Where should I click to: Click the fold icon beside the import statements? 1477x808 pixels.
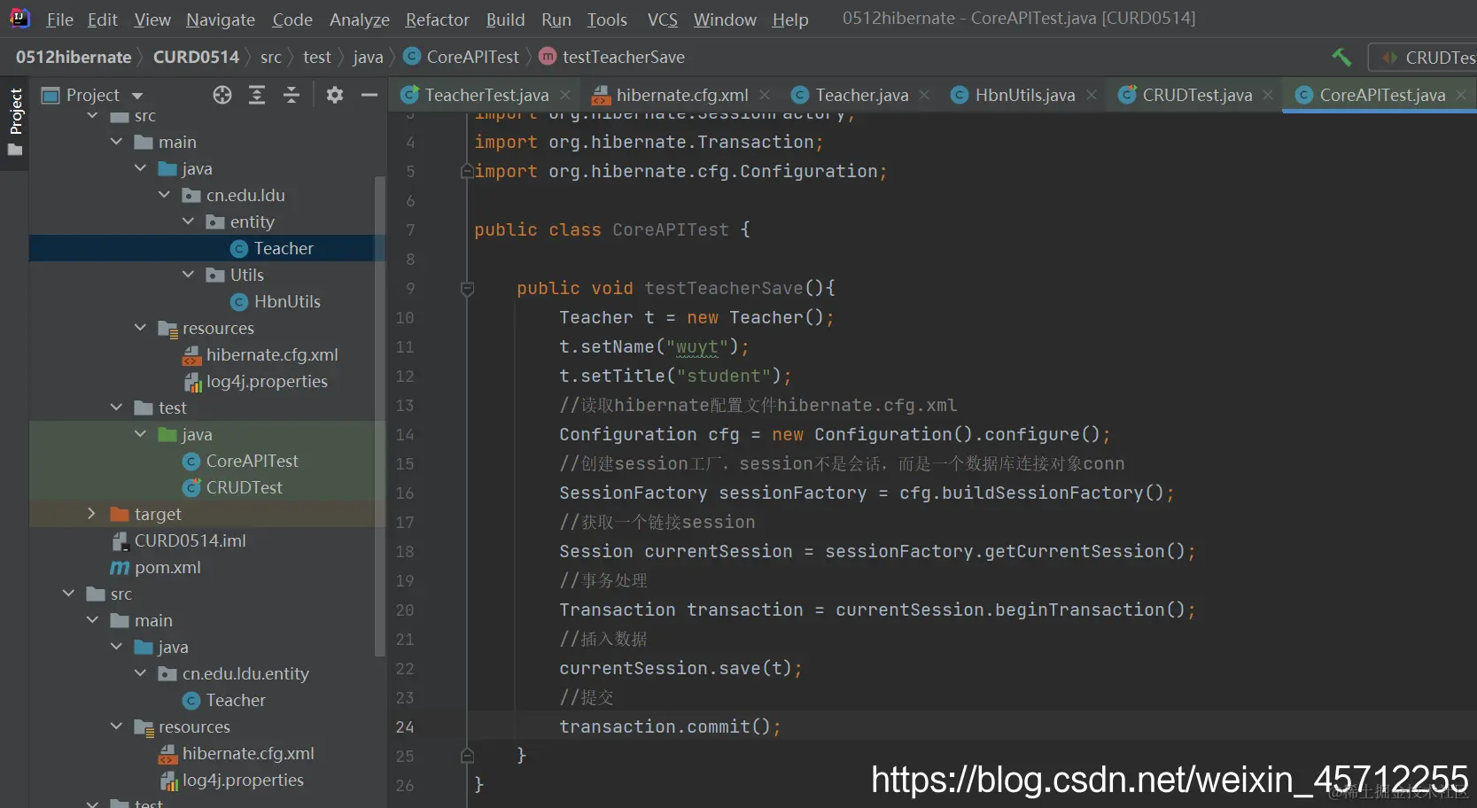(x=467, y=171)
